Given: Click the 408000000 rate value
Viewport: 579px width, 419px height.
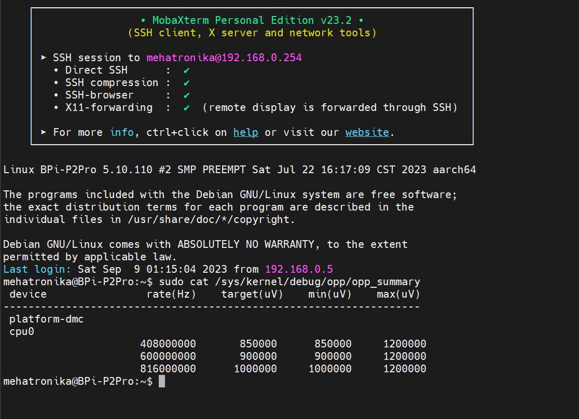Looking at the screenshot, I should (x=168, y=344).
